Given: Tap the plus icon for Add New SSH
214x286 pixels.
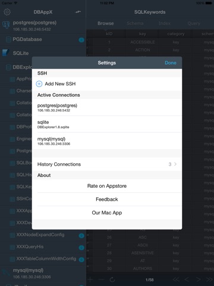Looking at the screenshot, I should pos(39,84).
